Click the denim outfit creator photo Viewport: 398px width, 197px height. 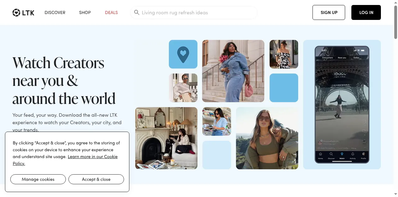click(233, 71)
